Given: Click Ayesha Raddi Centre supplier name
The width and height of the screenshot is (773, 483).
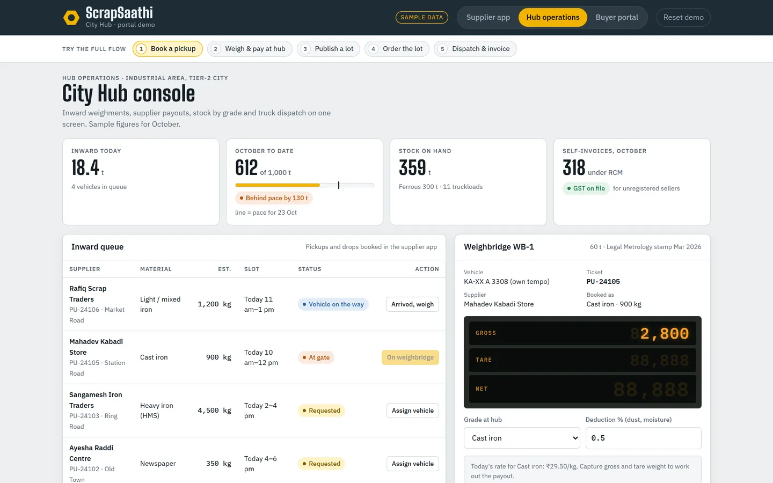Looking at the screenshot, I should pos(91,453).
